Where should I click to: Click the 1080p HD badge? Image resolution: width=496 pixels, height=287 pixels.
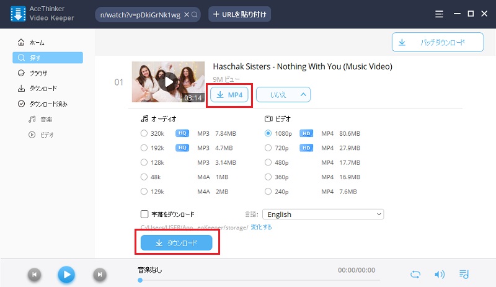[x=306, y=133]
